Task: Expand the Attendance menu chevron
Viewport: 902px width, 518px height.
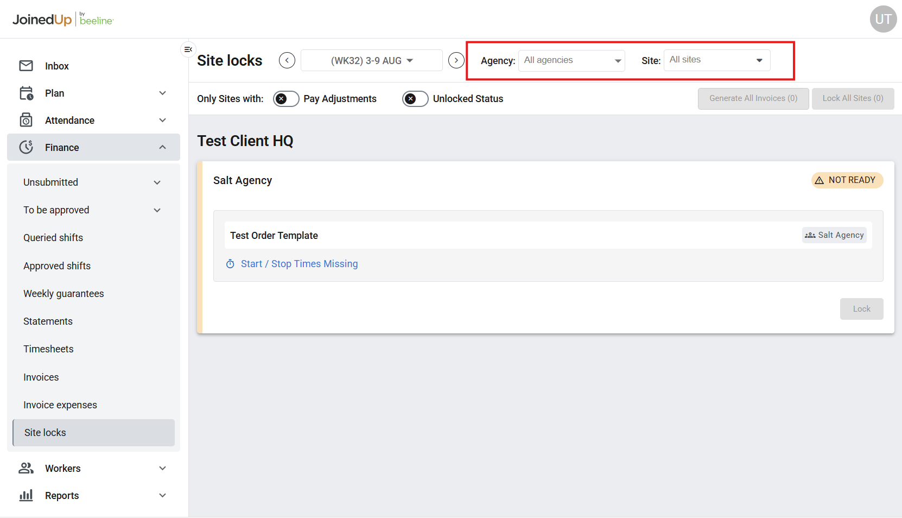Action: [x=162, y=120]
